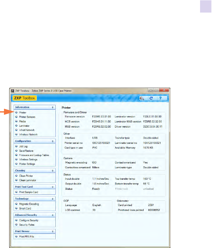Viewport: 212px width, 248px height.
Task: Select Clean Laminator
Action: [28, 180]
